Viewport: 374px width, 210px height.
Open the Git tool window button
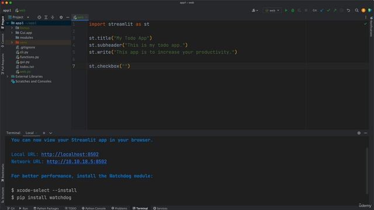11,208
